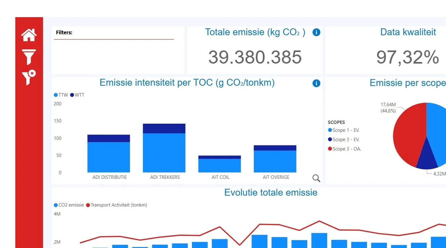
Task: Select Transport Activiteit (tonkm) legend item
Action: point(116,205)
